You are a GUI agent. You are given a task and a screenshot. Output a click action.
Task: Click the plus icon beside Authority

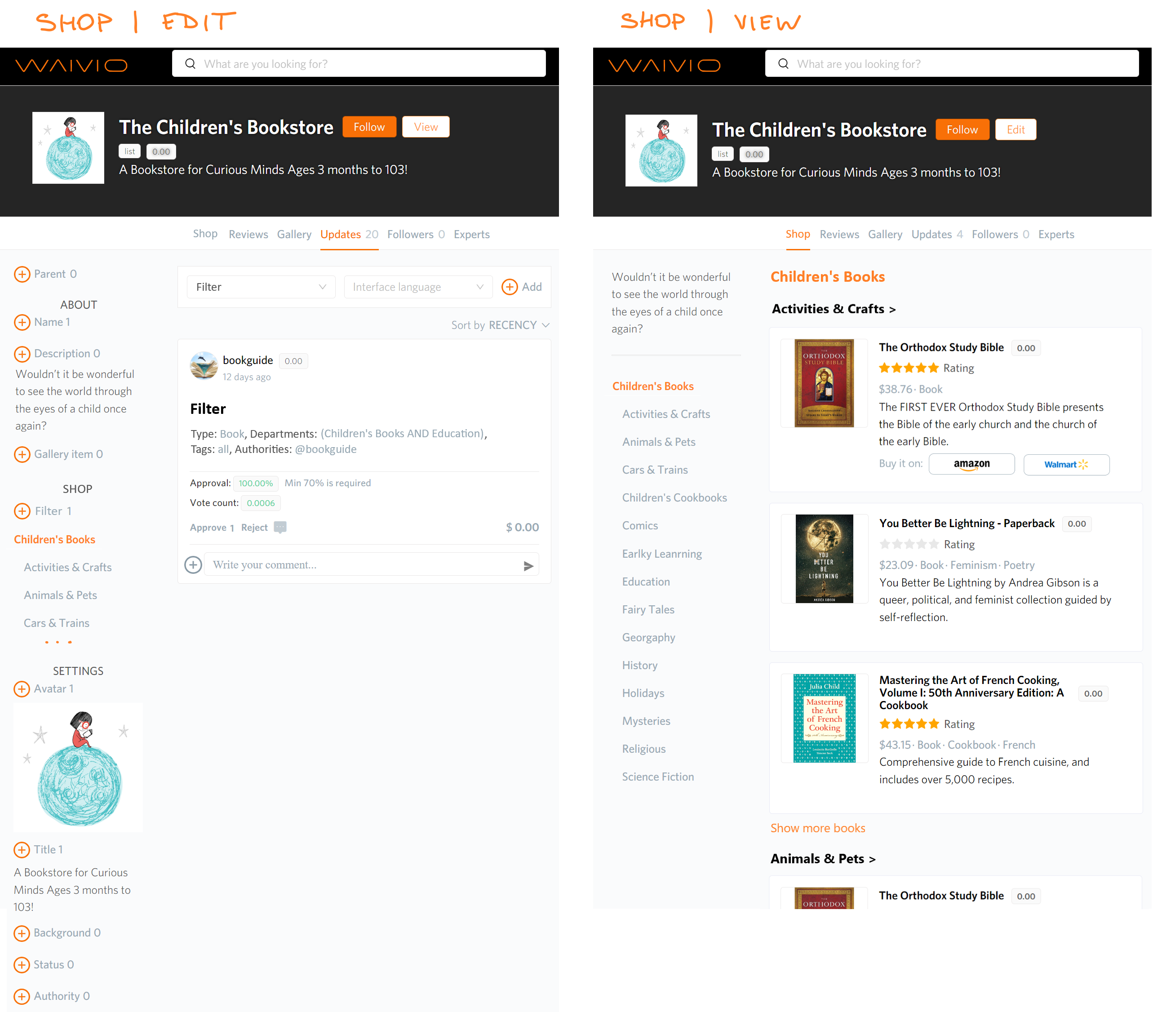22,997
